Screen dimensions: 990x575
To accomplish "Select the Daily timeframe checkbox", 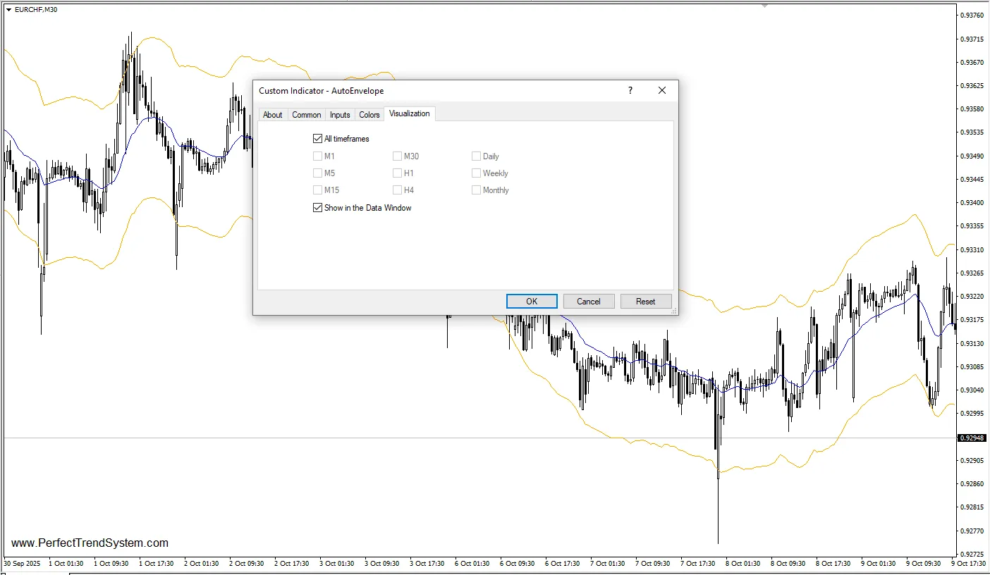I will point(477,156).
